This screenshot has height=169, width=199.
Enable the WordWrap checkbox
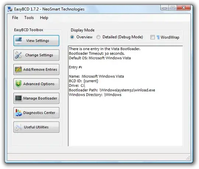153,37
